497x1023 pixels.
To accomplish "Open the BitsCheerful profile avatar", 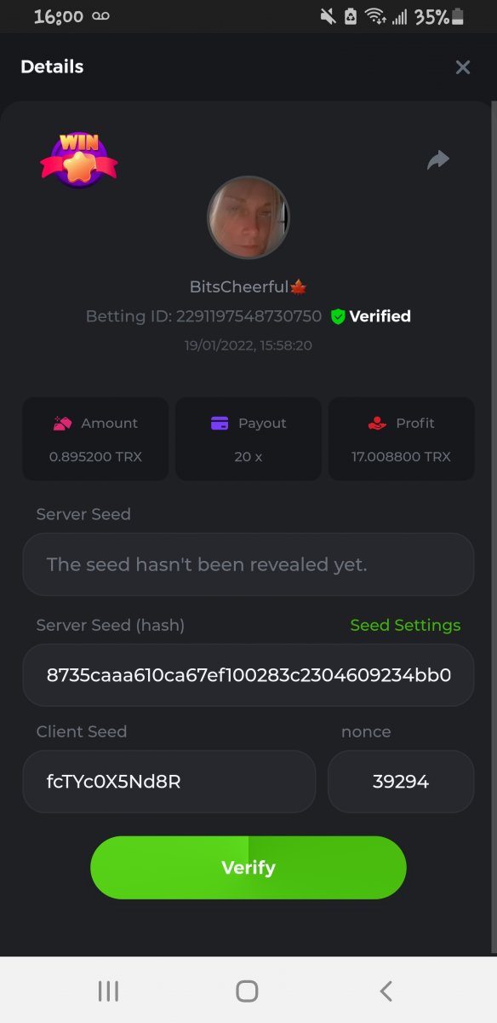I will pyautogui.click(x=248, y=217).
